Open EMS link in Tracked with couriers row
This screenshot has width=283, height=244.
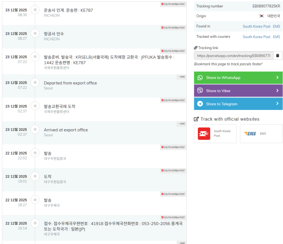(x=277, y=37)
